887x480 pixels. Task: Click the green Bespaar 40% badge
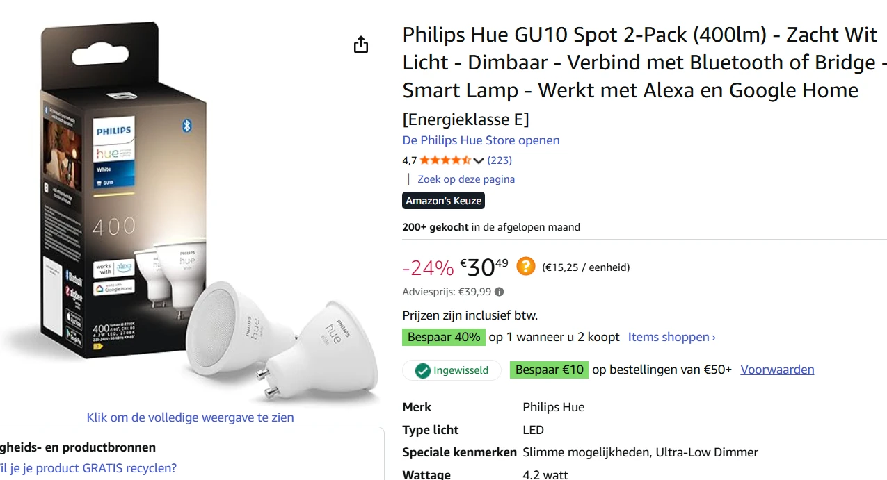(444, 338)
